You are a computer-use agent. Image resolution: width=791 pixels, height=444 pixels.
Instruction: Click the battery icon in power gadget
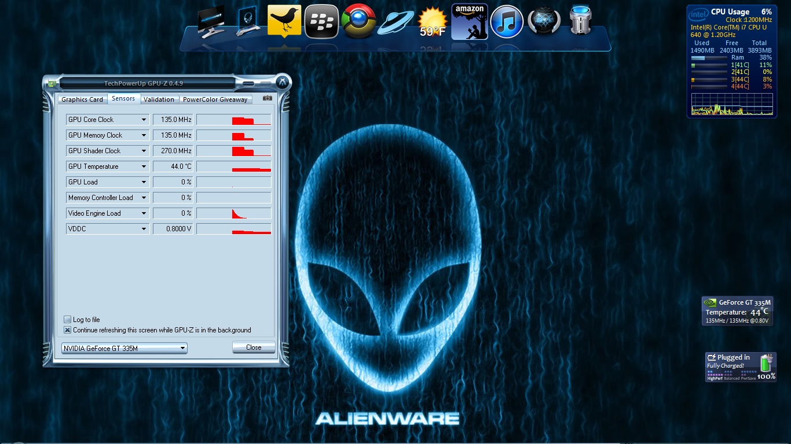point(767,362)
